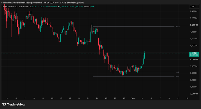Click the 3,60000 price axis label

[194, 73]
